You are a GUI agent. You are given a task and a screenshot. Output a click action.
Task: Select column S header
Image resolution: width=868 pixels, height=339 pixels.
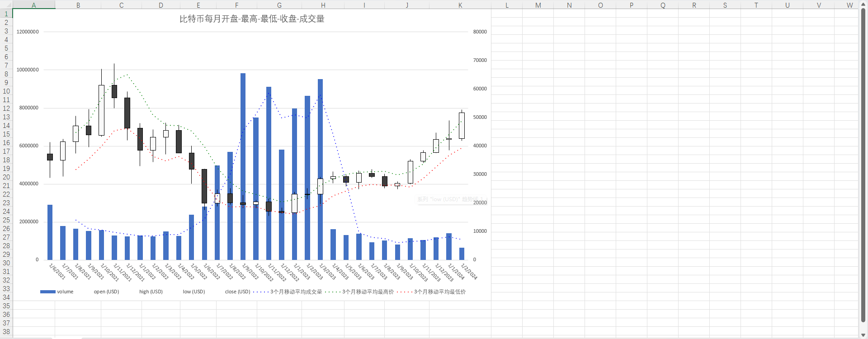point(725,5)
